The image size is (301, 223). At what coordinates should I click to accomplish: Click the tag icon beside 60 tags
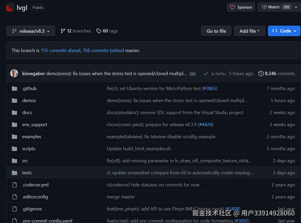click(99, 31)
